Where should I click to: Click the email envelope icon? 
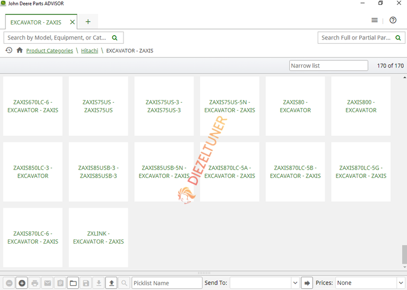tap(47, 283)
